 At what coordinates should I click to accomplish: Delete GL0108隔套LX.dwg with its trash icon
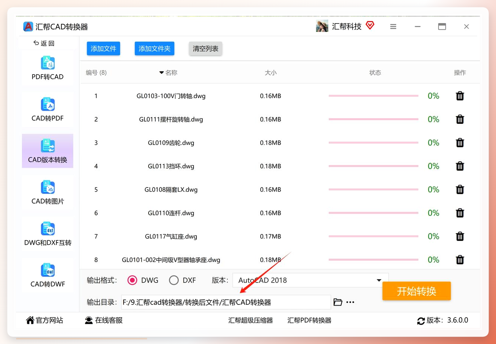[460, 190]
